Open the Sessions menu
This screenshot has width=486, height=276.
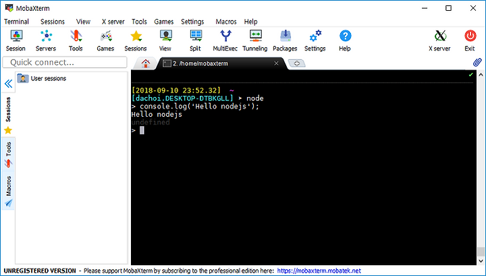pos(53,22)
